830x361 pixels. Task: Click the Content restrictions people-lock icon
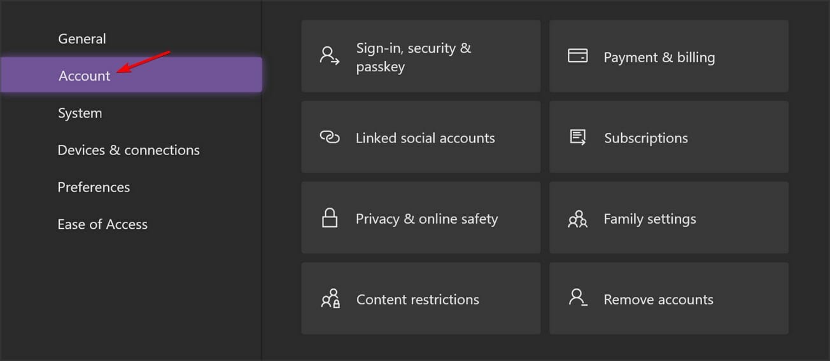[330, 299]
